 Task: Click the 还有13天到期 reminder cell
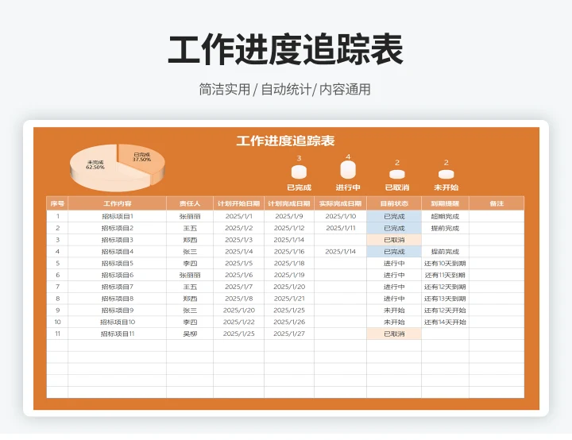point(445,299)
